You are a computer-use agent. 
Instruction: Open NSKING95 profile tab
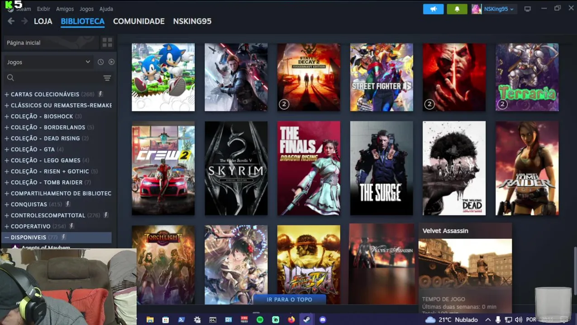(192, 21)
